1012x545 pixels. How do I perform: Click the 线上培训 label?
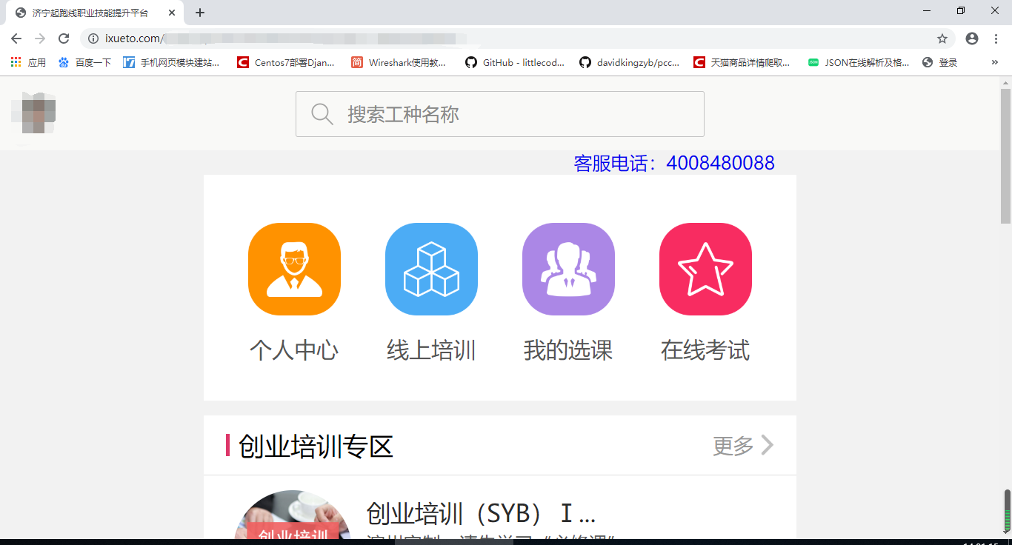pyautogui.click(x=431, y=350)
